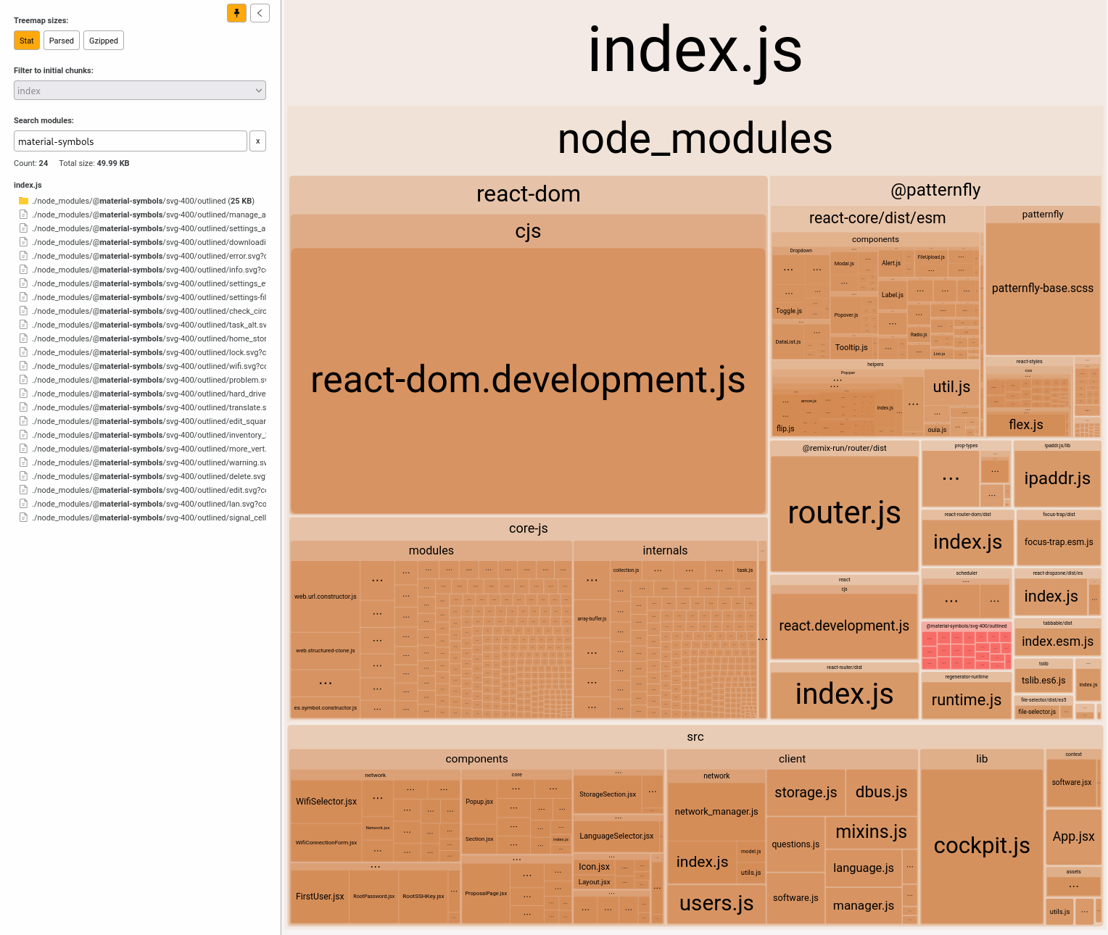Click the file icon beside wifi.svg
Viewport: 1108px width, 935px height.
coord(23,366)
